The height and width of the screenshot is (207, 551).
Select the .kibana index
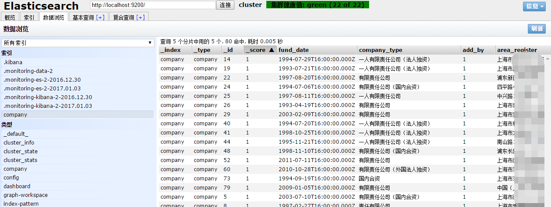pos(78,62)
